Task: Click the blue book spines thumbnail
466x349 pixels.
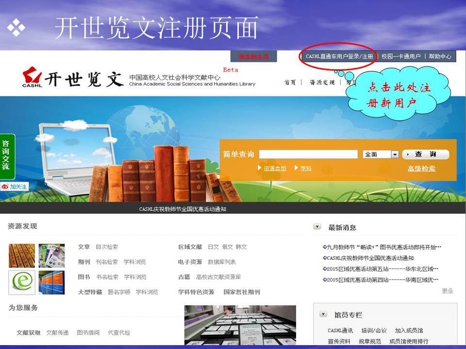Action: (52, 282)
